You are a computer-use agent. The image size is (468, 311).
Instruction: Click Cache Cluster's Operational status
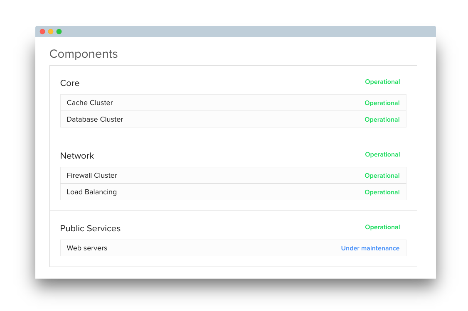(x=382, y=103)
